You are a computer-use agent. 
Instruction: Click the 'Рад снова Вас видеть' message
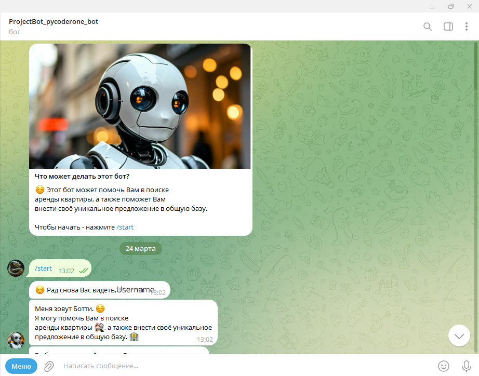[x=100, y=290]
